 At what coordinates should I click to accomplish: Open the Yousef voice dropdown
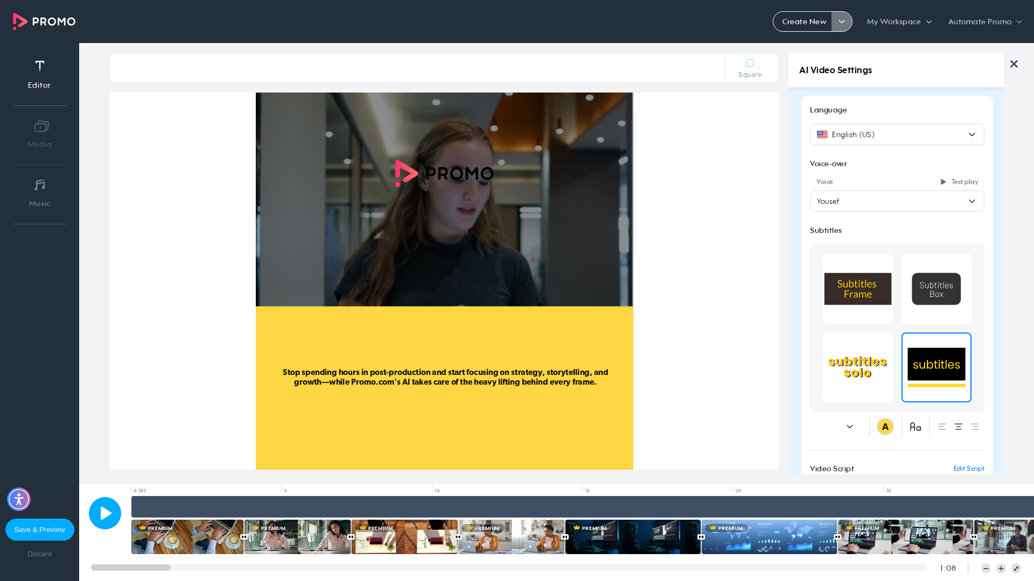tap(897, 201)
